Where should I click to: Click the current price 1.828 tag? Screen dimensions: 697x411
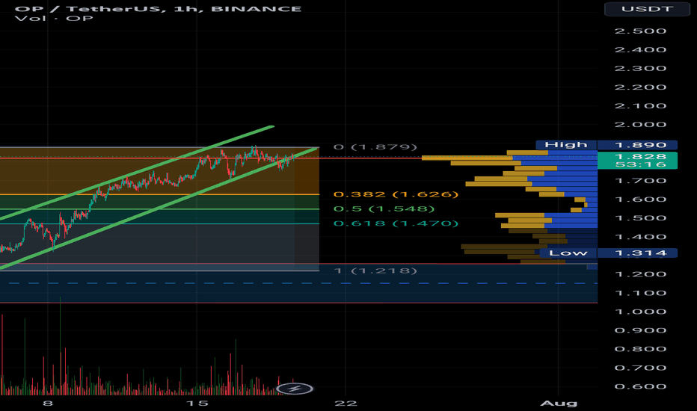[637, 161]
